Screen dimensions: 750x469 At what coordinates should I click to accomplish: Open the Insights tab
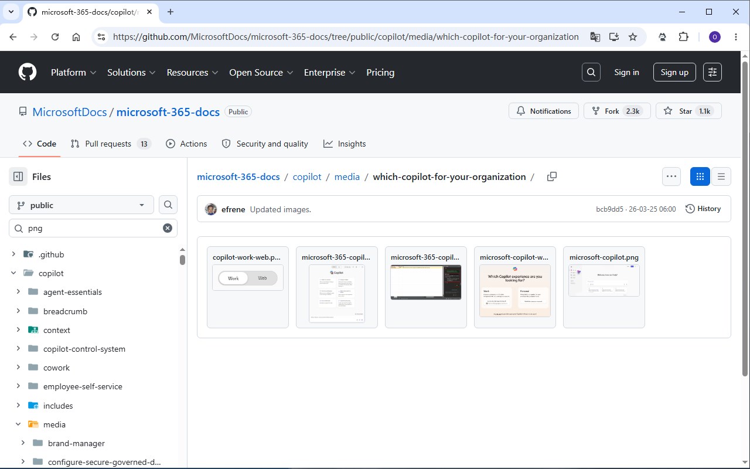pos(345,144)
